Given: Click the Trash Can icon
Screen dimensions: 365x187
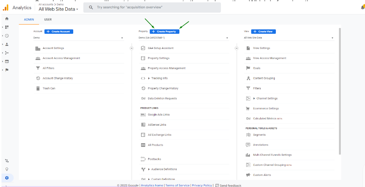Looking at the screenshot, I should 38,88.
